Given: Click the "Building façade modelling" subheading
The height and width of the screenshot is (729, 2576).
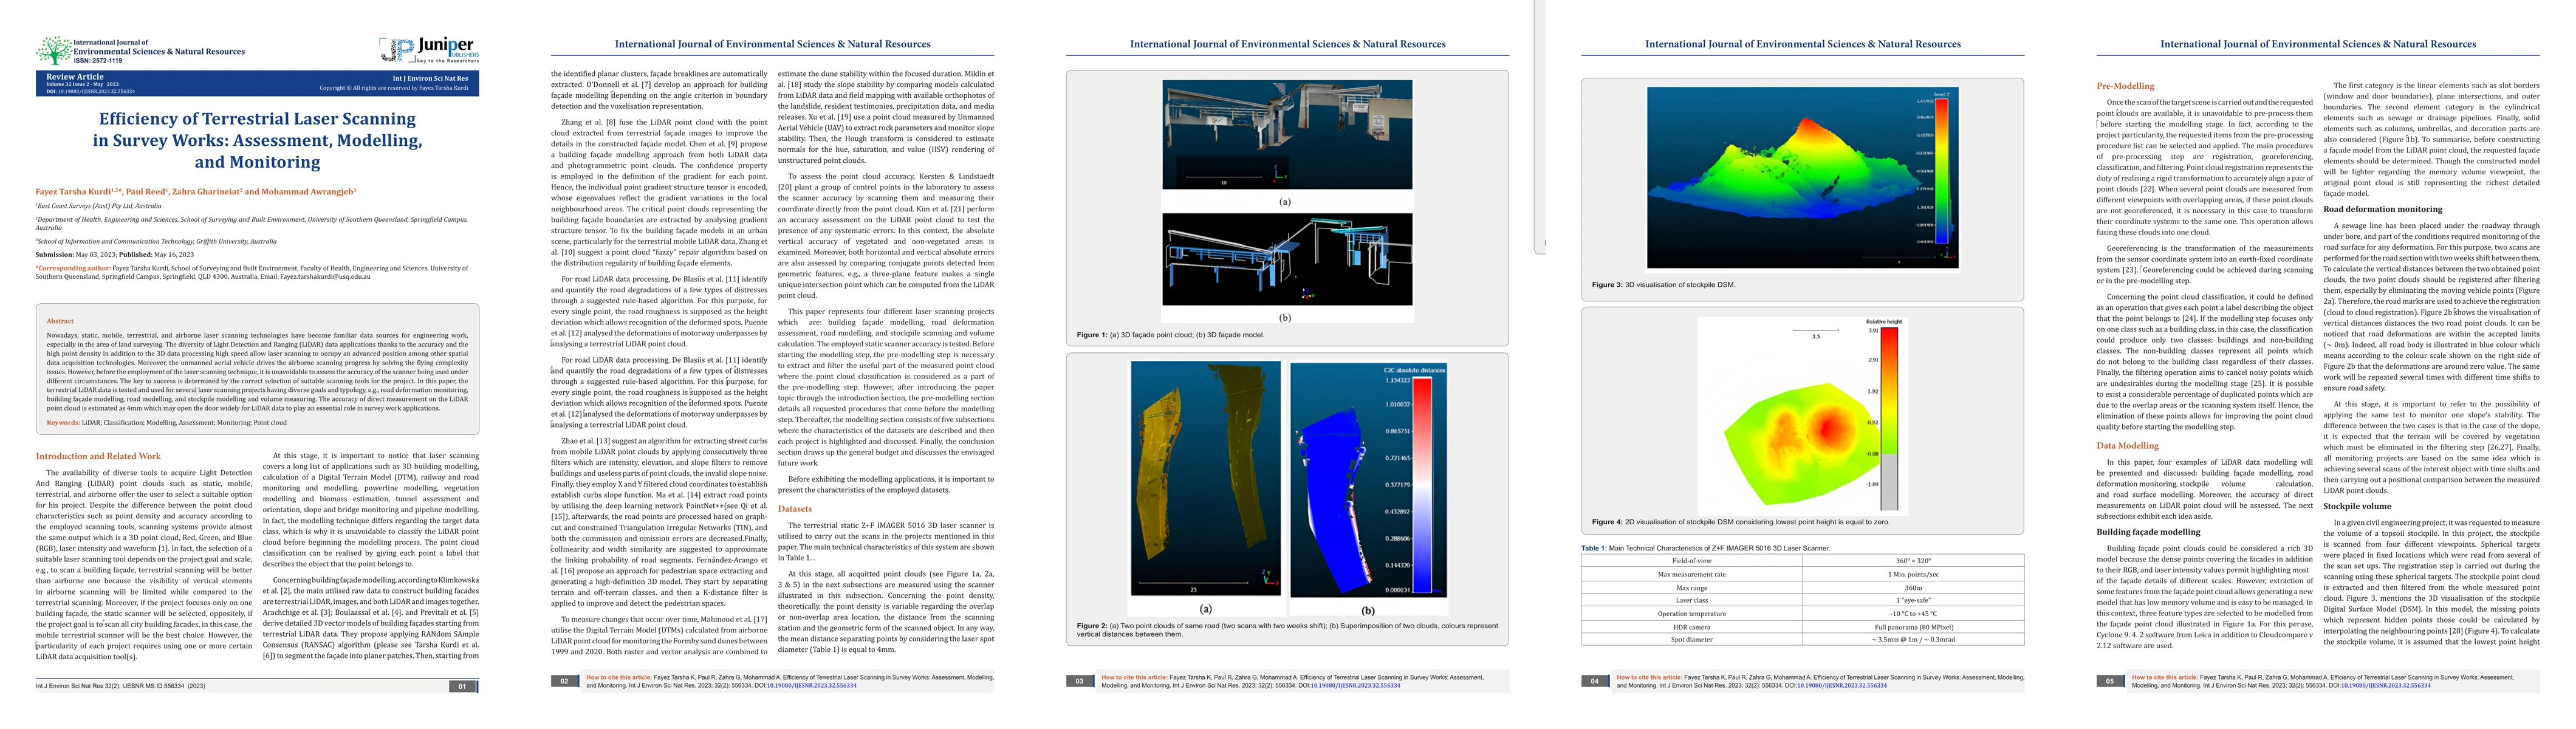Looking at the screenshot, I should 2148,532.
